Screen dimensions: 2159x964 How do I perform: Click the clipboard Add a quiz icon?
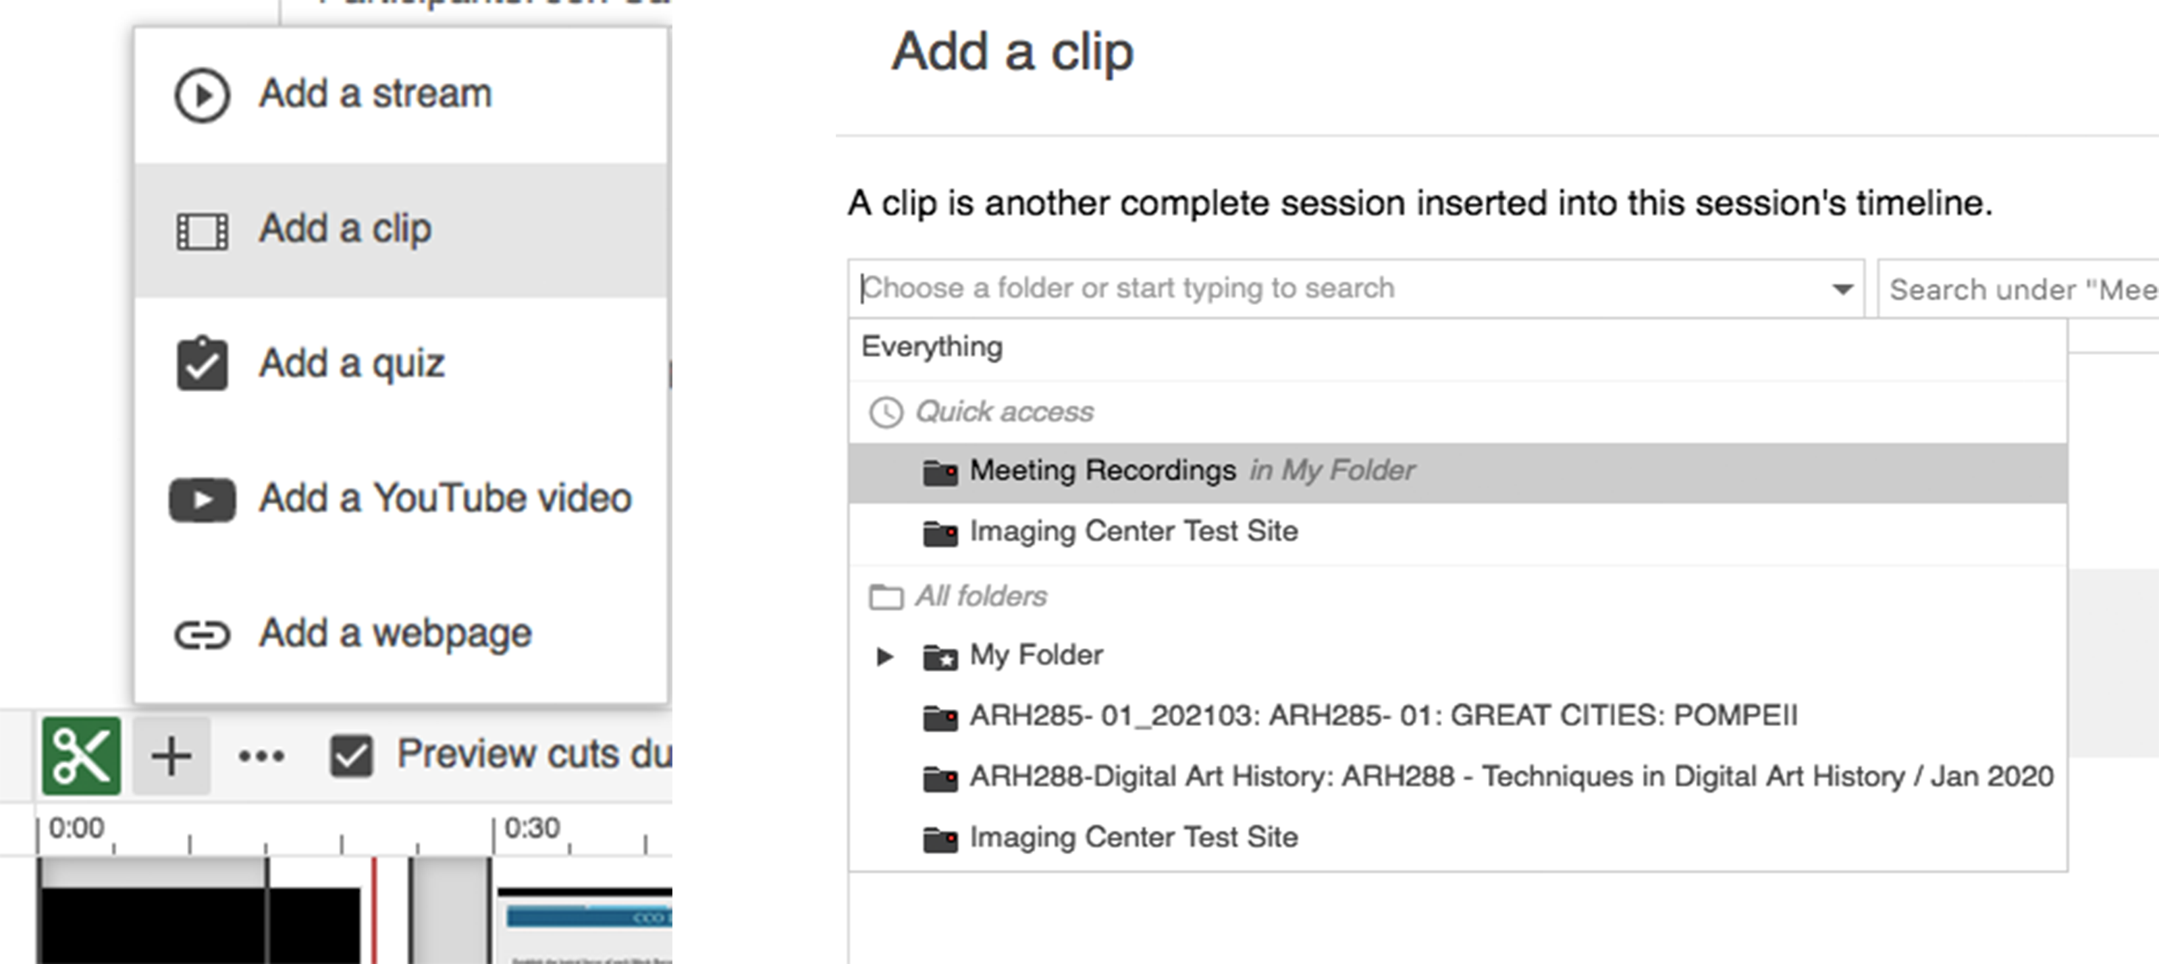[x=202, y=364]
